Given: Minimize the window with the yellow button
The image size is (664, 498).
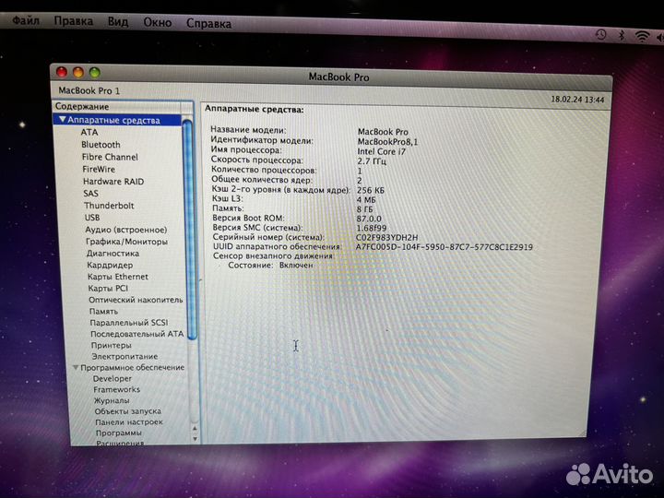Looking at the screenshot, I should click(78, 73).
